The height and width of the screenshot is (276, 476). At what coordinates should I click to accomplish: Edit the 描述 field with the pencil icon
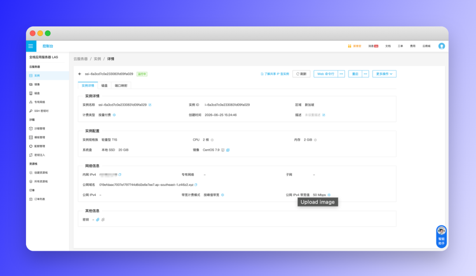pos(324,115)
